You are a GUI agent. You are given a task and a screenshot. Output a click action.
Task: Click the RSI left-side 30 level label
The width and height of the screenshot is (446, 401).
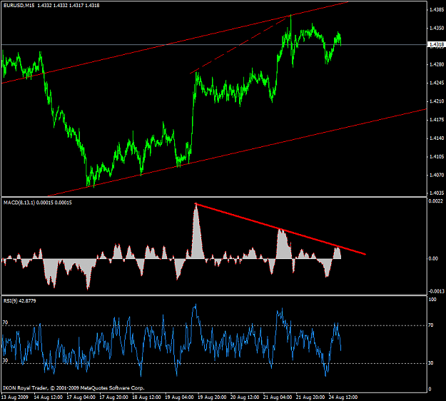(x=6, y=360)
